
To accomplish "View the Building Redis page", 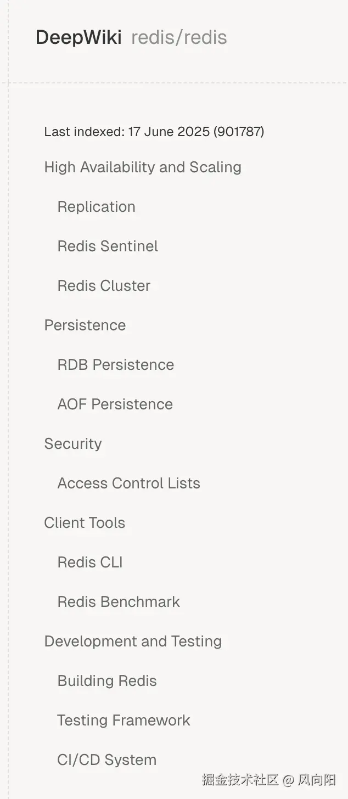I will [107, 680].
